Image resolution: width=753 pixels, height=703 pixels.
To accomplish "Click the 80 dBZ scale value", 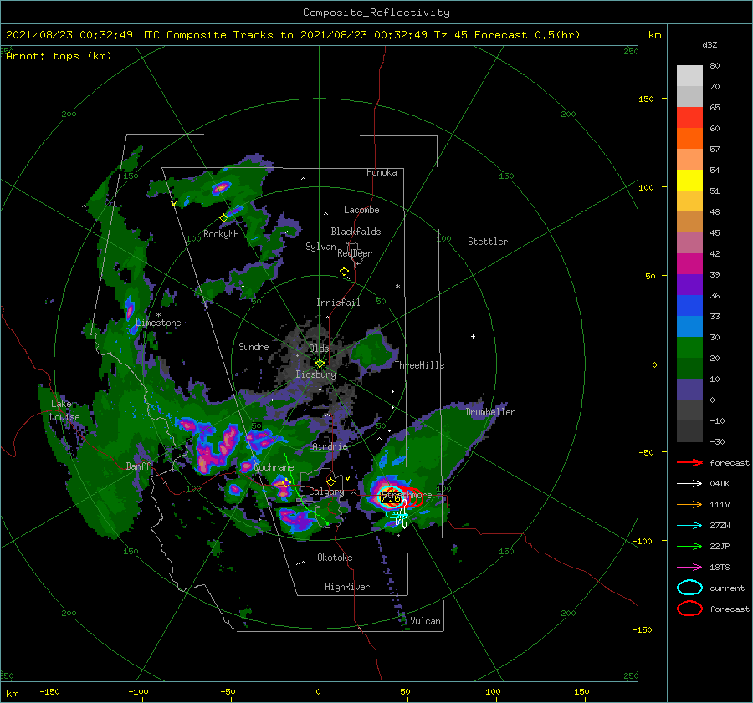I will pos(715,66).
